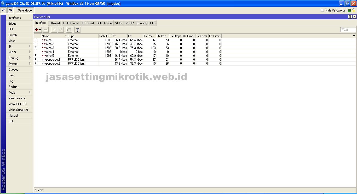The image size is (357, 194).
Task: Click the Redo arrow icon
Action: tap(10, 10)
